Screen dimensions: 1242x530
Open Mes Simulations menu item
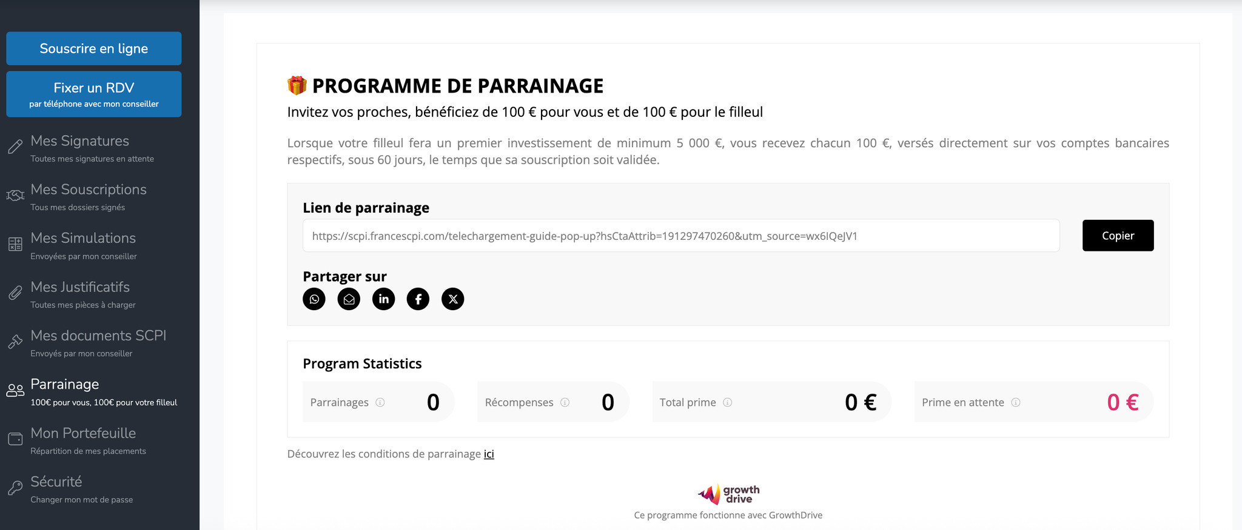[x=83, y=245]
